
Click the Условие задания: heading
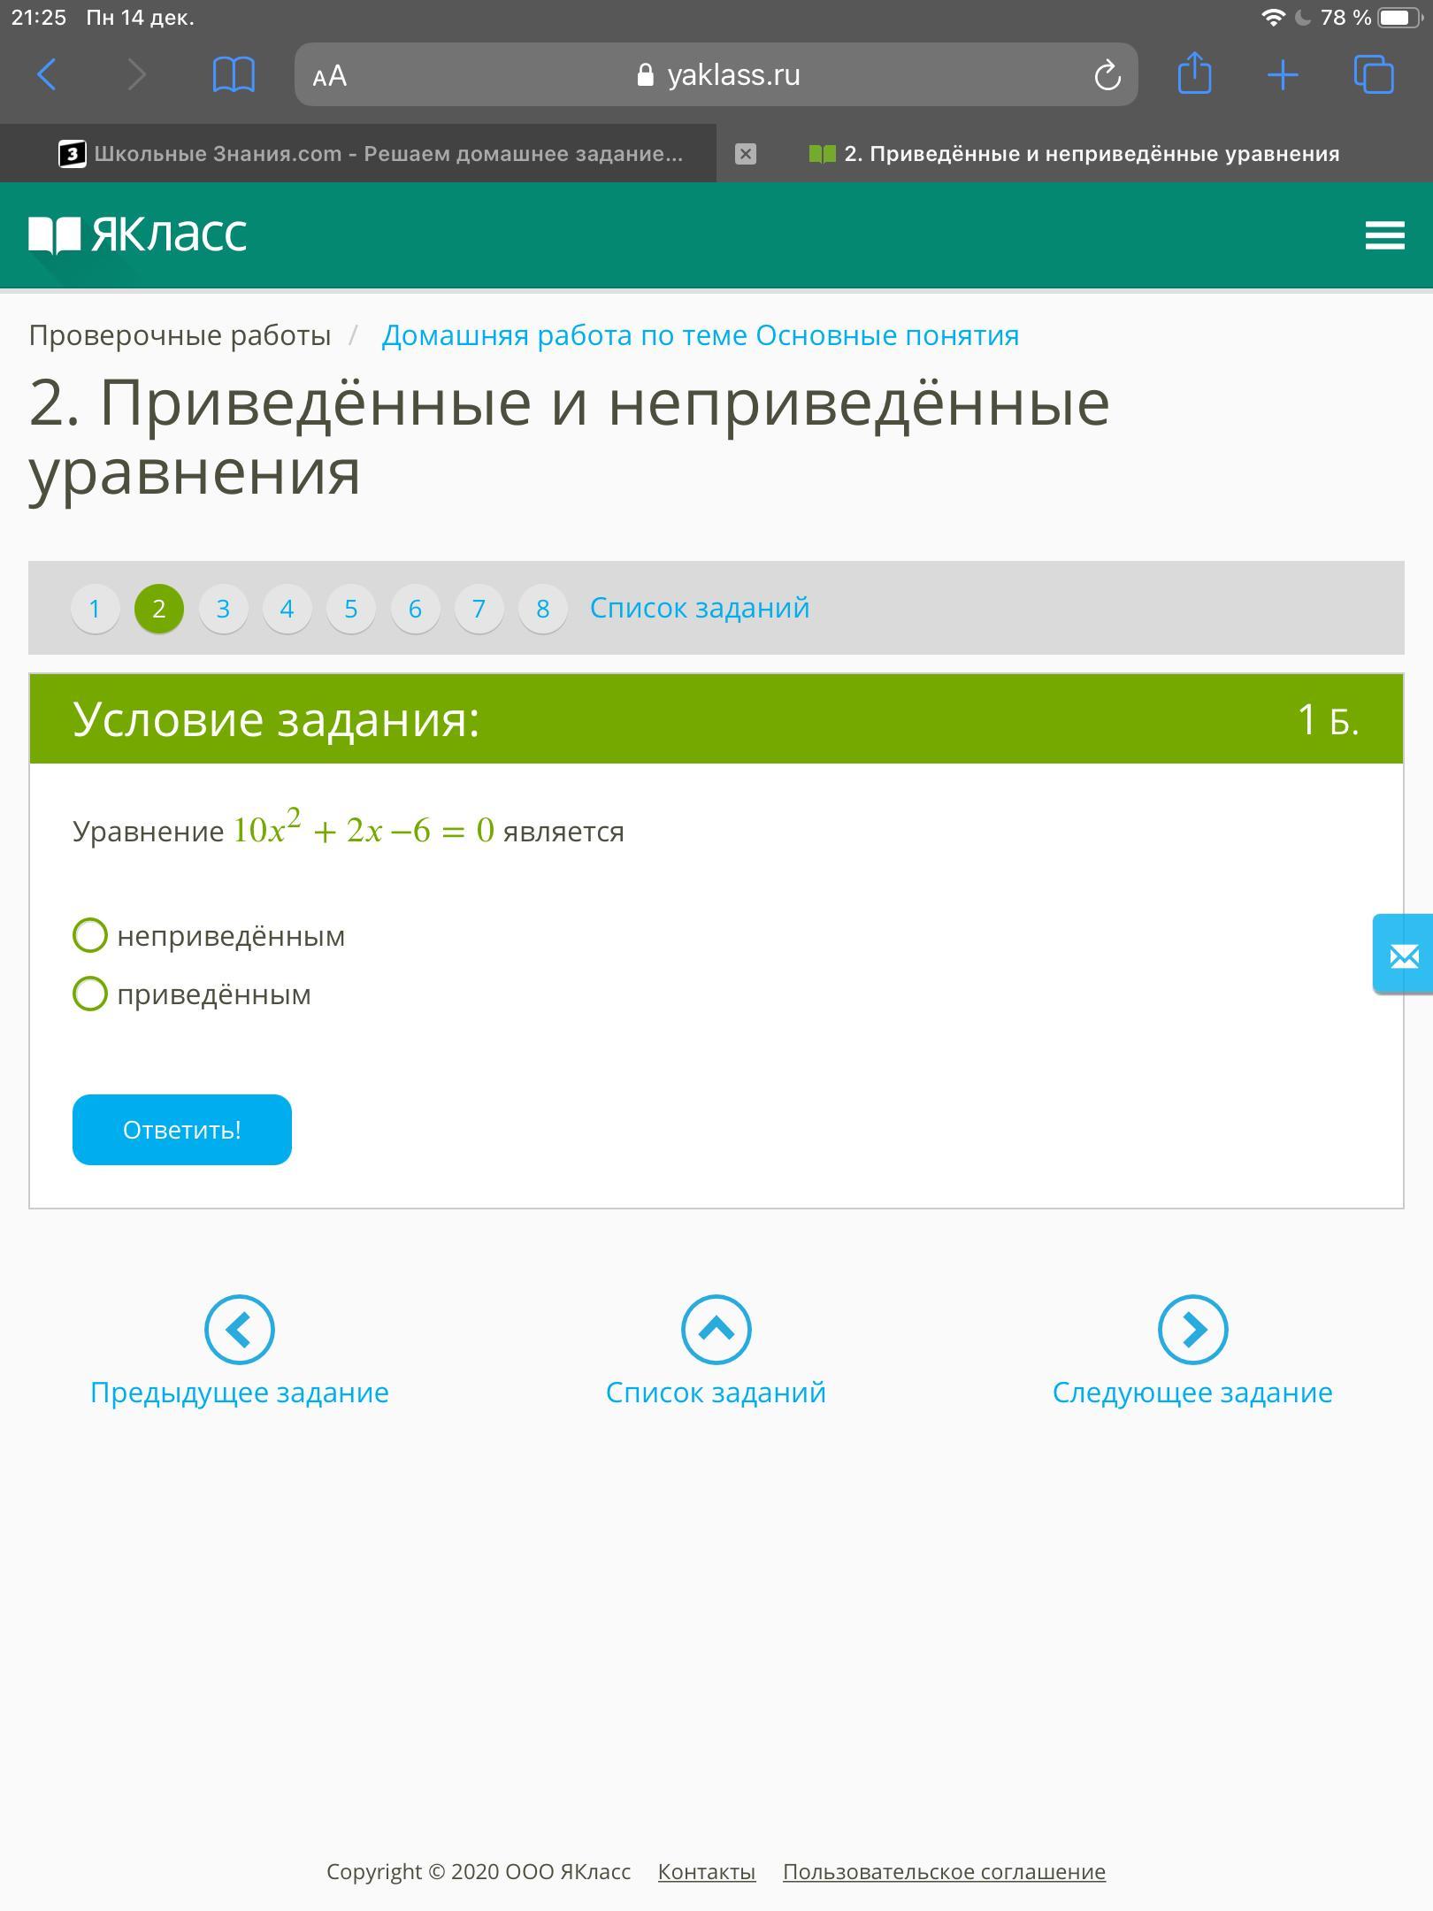[276, 719]
